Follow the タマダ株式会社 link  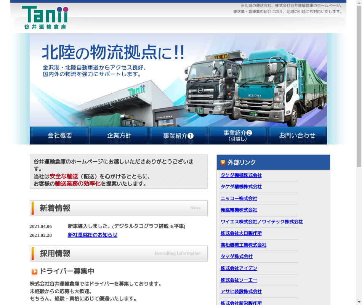click(236, 257)
